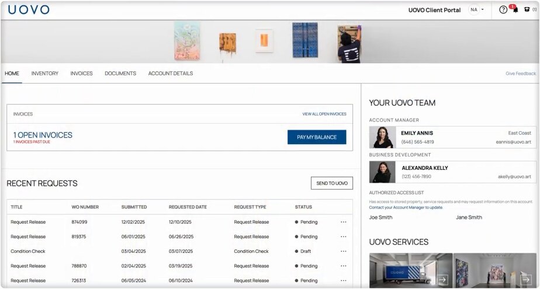Click Emily Annis phone (646) 565-4819

click(x=417, y=142)
